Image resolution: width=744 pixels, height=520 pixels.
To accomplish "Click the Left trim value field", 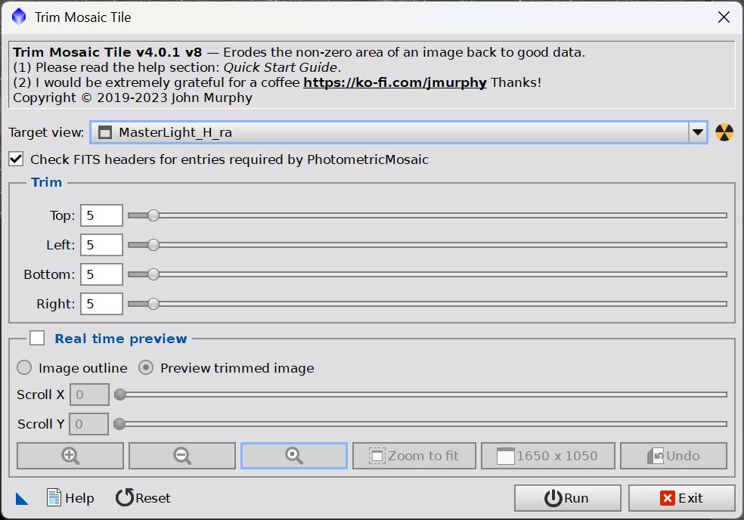I will point(101,245).
